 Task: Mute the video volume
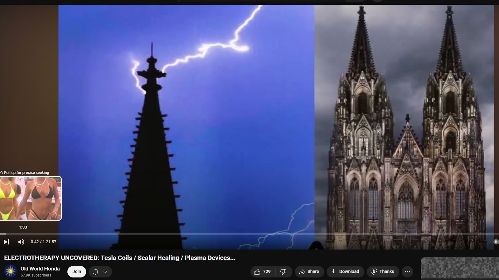(21, 242)
